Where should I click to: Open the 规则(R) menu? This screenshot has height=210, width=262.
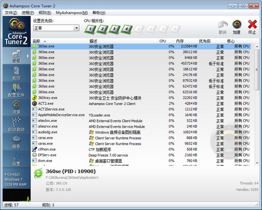pyautogui.click(x=45, y=13)
